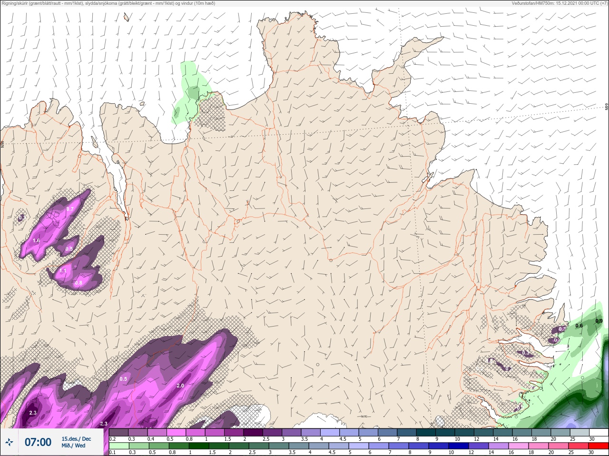609x456 pixels.
Task: Click the 0.6 value over the green area
Action: coord(579,326)
